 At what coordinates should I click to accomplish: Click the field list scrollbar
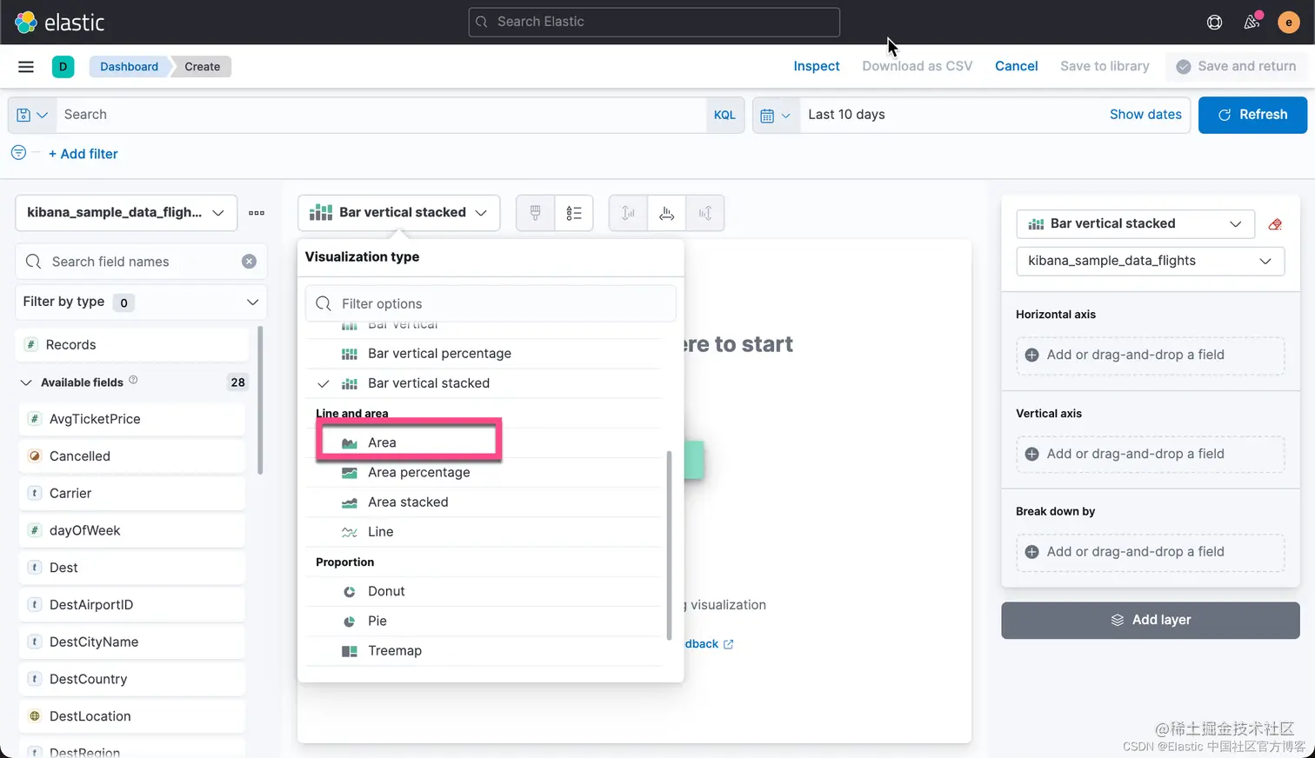tap(260, 400)
